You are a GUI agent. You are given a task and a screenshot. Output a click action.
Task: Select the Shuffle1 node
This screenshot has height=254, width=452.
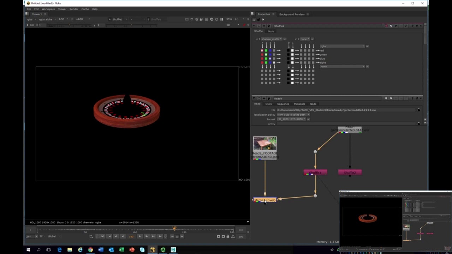pos(315,173)
